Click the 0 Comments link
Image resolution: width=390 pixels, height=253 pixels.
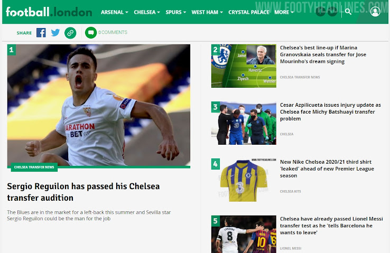[113, 32]
